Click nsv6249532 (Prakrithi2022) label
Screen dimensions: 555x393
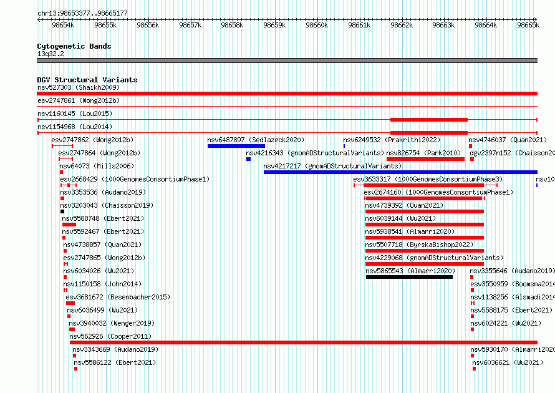pos(392,140)
